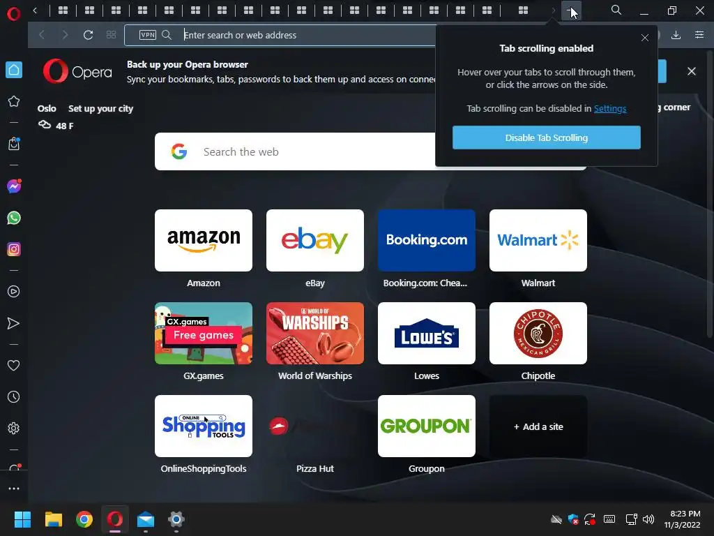Open History clock icon in sidebar
The width and height of the screenshot is (714, 536).
pyautogui.click(x=14, y=397)
